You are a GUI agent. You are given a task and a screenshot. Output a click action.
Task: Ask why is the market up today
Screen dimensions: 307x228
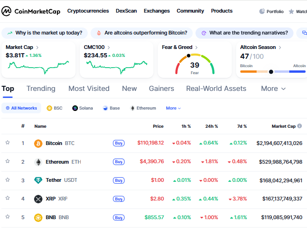[45, 33]
